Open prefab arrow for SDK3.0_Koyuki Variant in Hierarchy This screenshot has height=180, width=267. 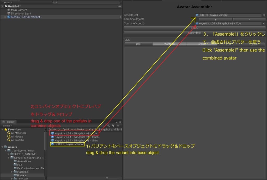click(120, 17)
